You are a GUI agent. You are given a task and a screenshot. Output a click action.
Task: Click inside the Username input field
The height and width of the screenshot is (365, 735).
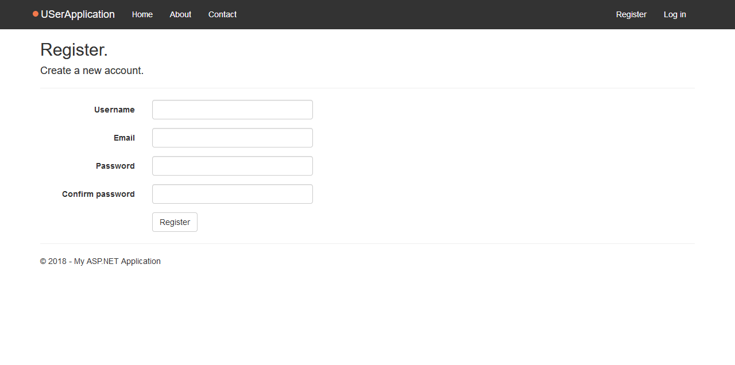[x=232, y=110]
